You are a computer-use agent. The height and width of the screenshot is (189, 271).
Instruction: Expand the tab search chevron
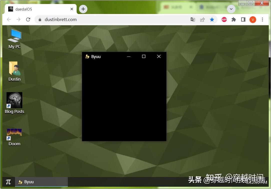coord(231,9)
